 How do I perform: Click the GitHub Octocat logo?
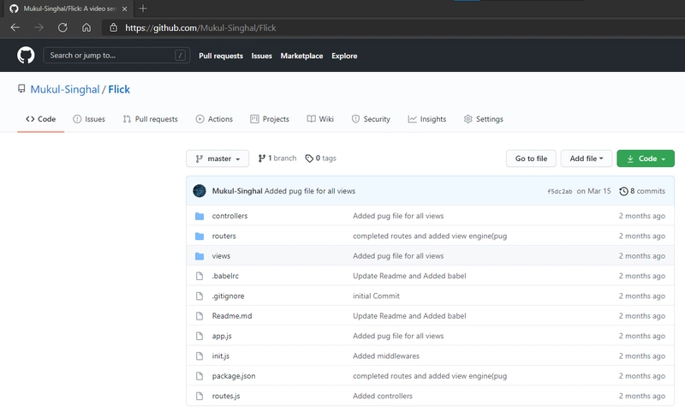point(26,56)
